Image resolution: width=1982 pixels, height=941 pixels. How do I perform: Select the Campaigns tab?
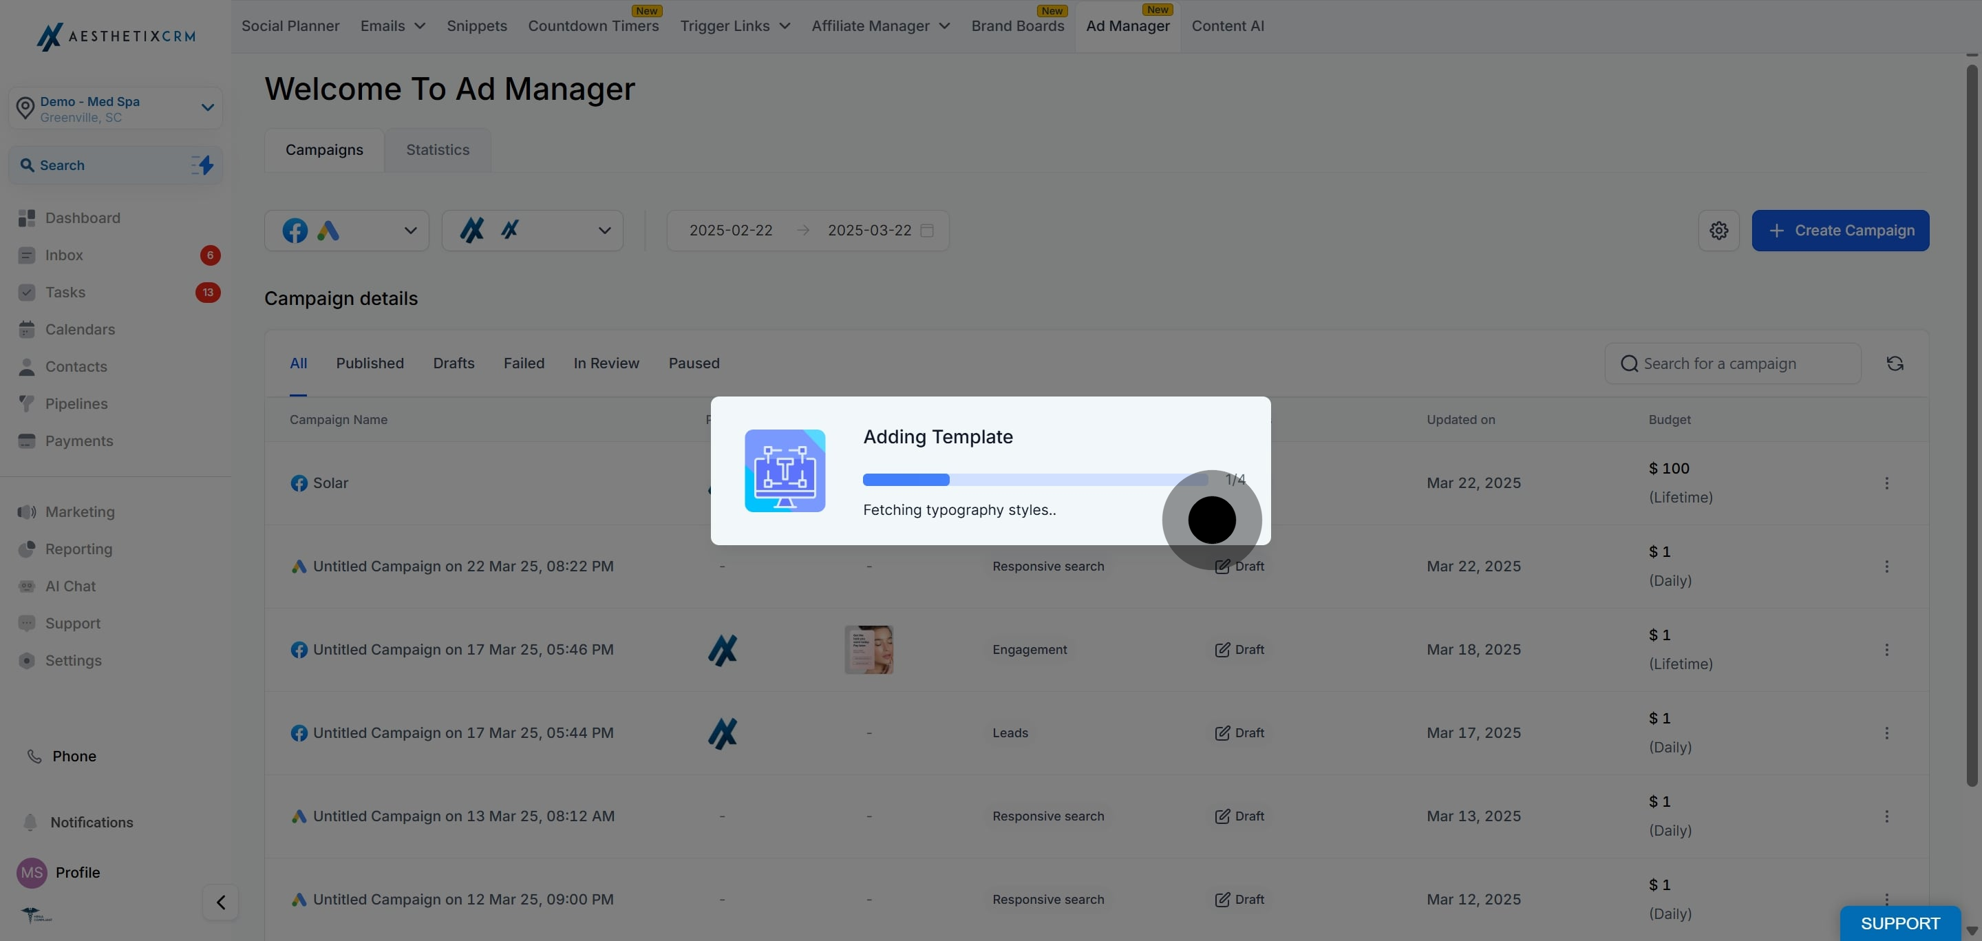click(324, 150)
